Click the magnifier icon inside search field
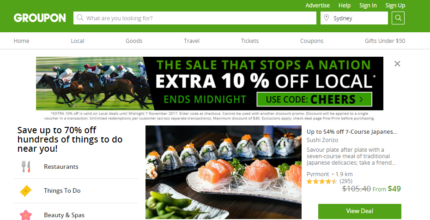 (80, 18)
